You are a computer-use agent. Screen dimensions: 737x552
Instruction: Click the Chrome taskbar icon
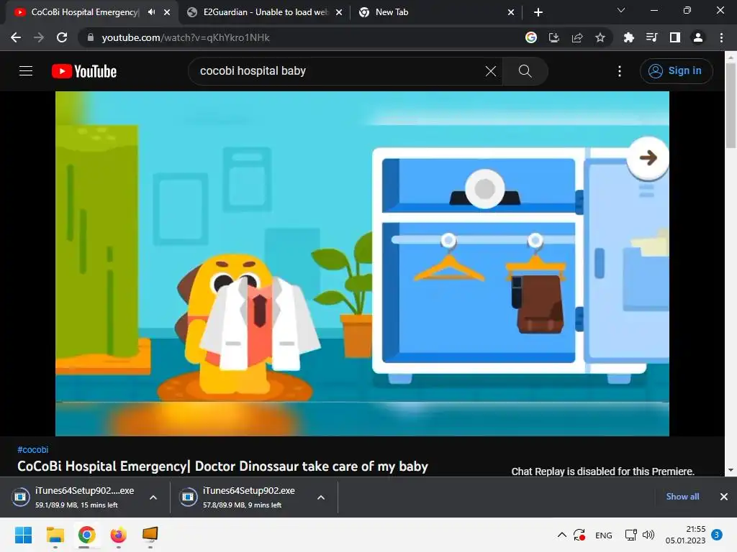86,535
